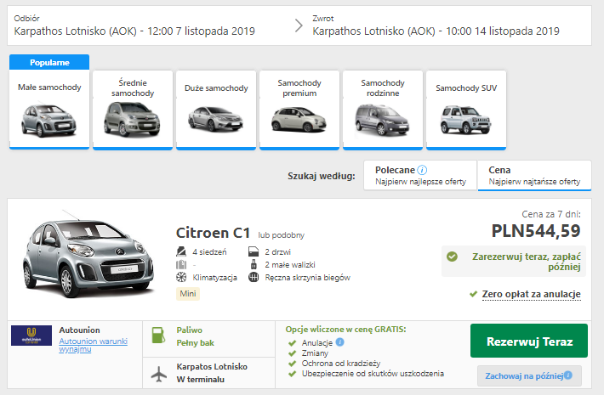This screenshot has width=604, height=395.
Task: Click the W terminalu location text
Action: point(200,379)
